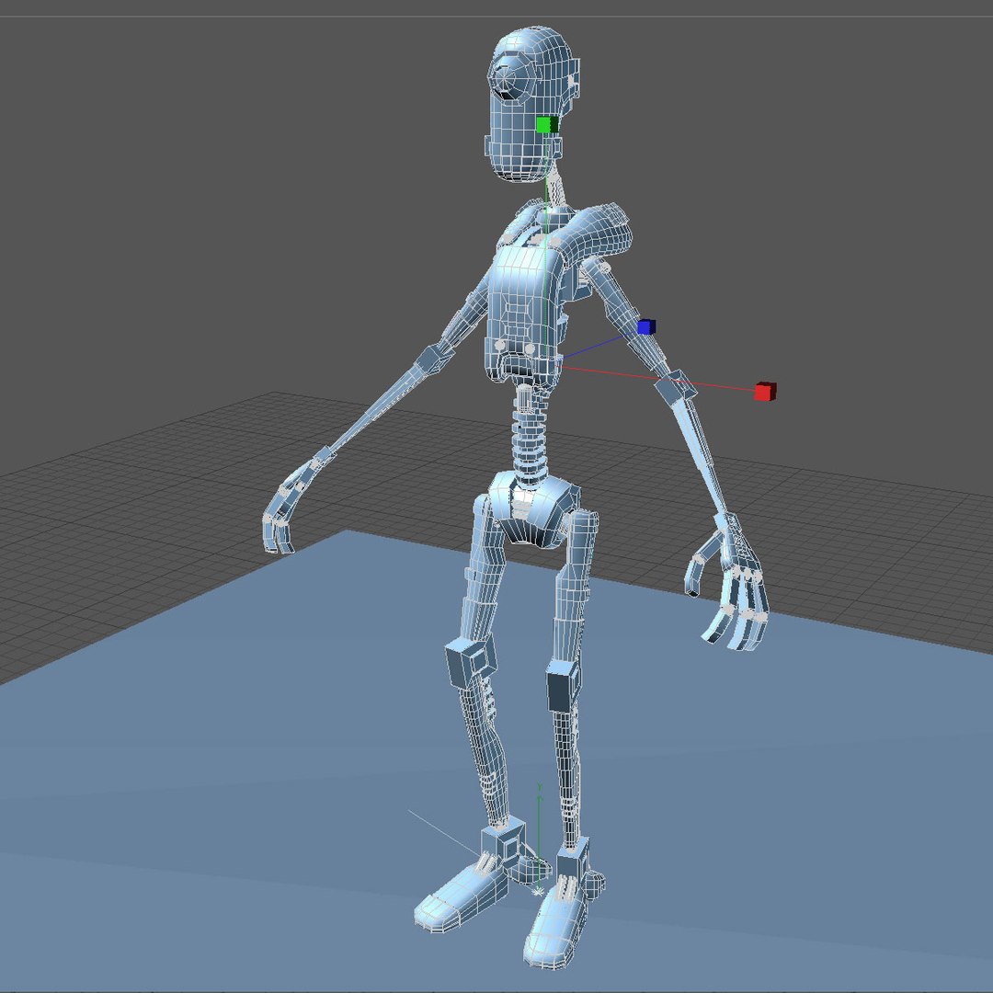This screenshot has width=993, height=993.
Task: Grab the red X-axis gizmo handle
Action: [765, 392]
